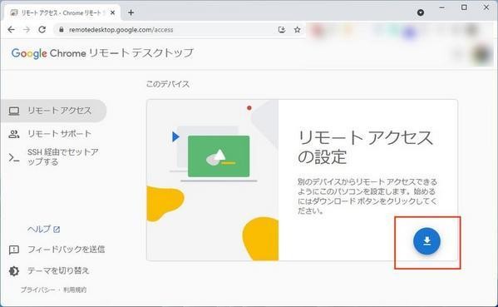
Task: Open the 利用規約 link
Action: coord(75,290)
